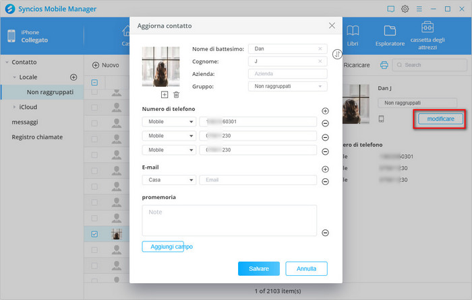Add a new e-mail row with plus icon
This screenshot has height=300, width=472.
coord(325,170)
